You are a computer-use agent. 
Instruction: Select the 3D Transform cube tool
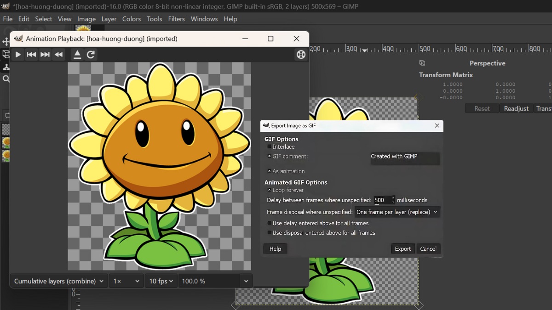pyautogui.click(x=6, y=54)
